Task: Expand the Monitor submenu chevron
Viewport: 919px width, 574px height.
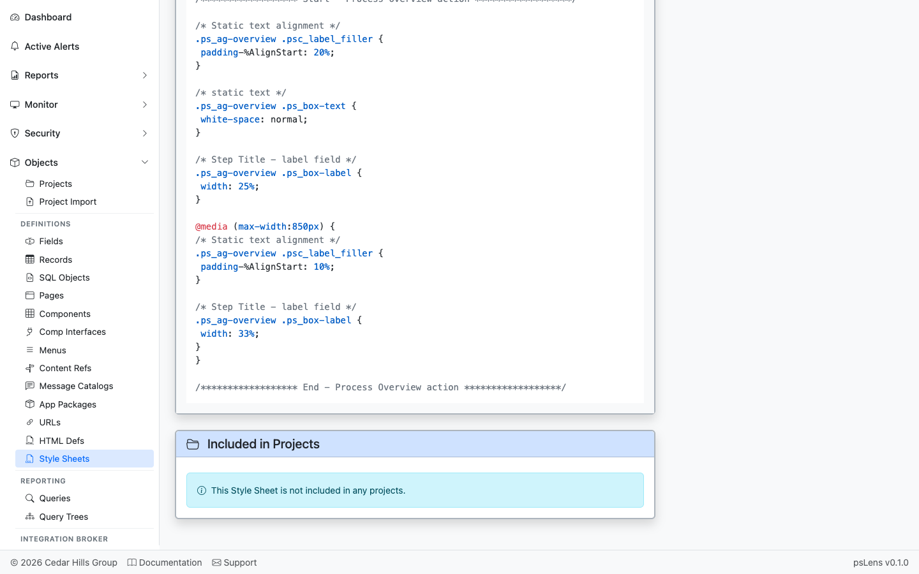Action: [145, 105]
